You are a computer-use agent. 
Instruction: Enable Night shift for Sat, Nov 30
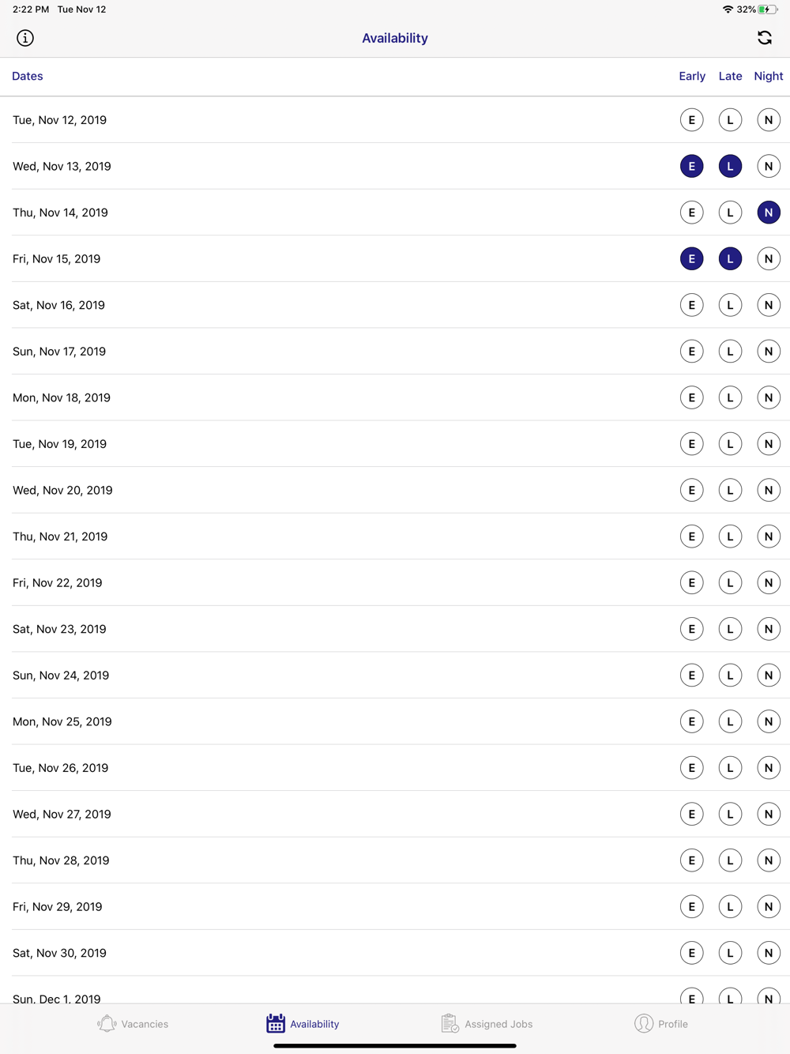[x=769, y=953]
